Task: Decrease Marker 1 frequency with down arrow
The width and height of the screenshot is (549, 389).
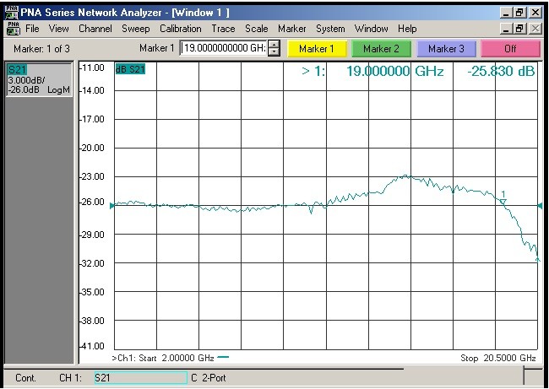Action: (274, 52)
